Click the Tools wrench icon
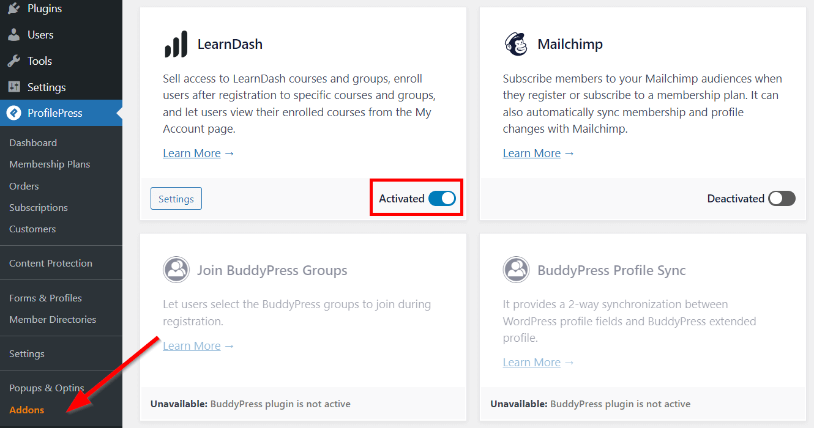The width and height of the screenshot is (814, 428). point(13,61)
